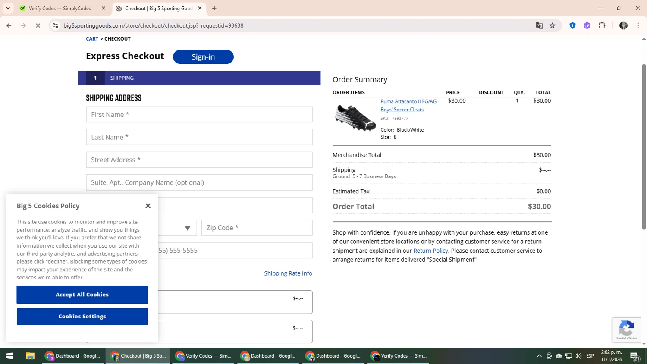Click the Street Address field

(x=199, y=160)
